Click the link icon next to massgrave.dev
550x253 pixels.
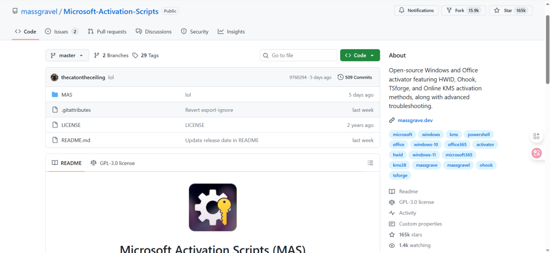coord(392,120)
